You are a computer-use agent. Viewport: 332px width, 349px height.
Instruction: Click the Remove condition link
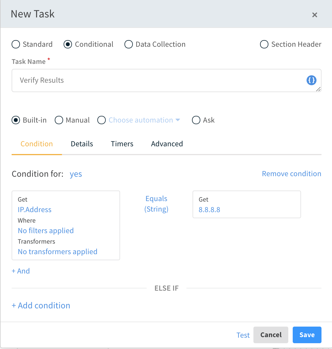pyautogui.click(x=291, y=174)
